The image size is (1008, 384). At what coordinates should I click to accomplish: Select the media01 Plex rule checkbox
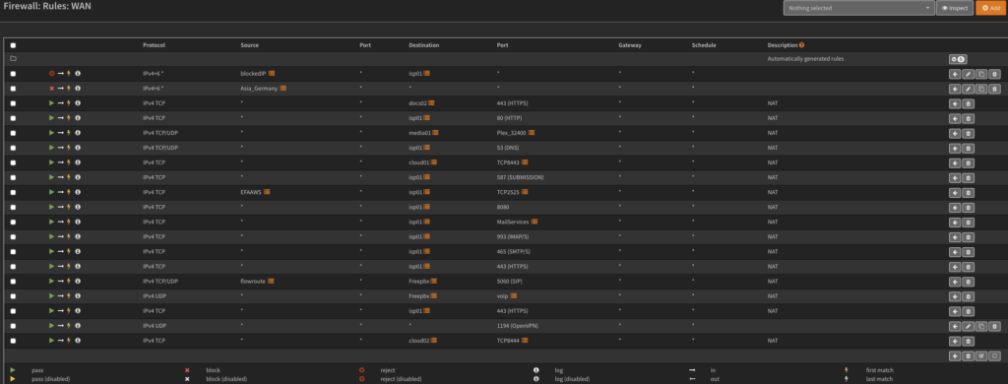coord(13,133)
